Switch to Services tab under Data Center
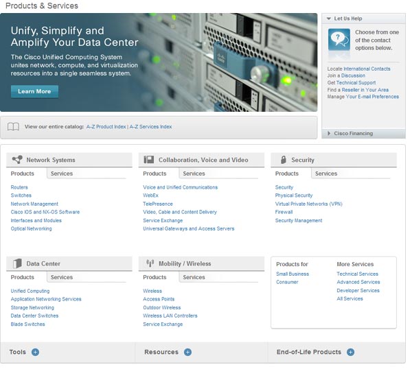The image size is (412, 369). point(62,277)
